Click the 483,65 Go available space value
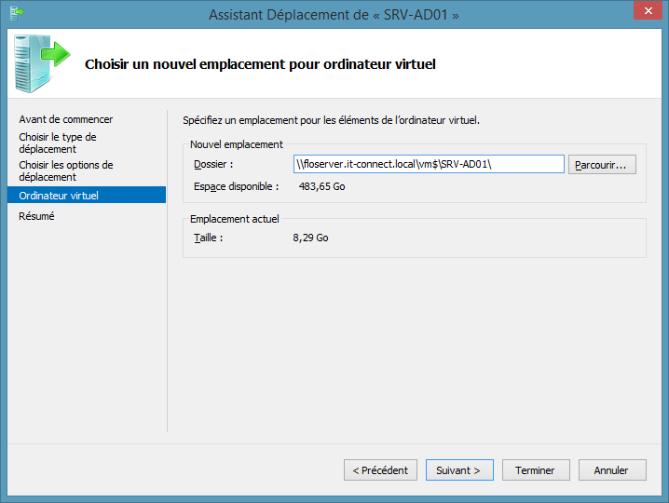 tap(321, 187)
